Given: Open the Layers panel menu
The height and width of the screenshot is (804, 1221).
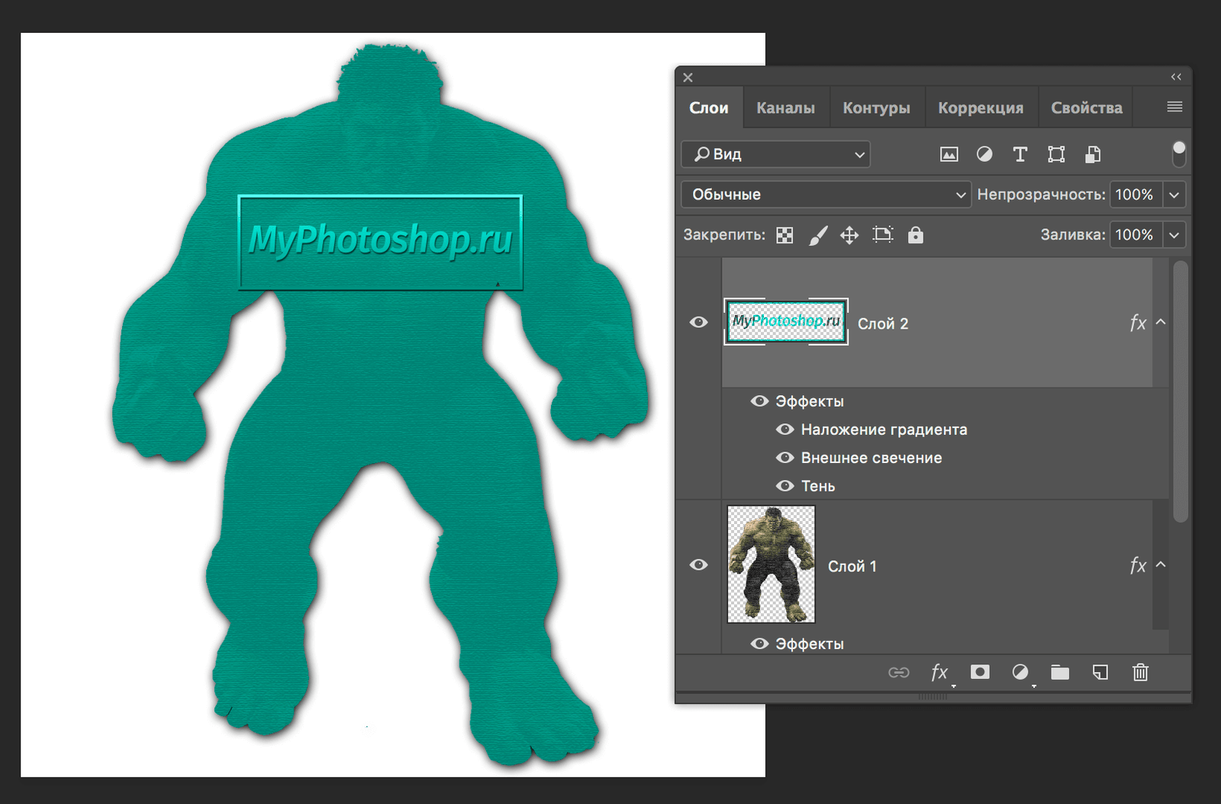Looking at the screenshot, I should tap(1174, 106).
